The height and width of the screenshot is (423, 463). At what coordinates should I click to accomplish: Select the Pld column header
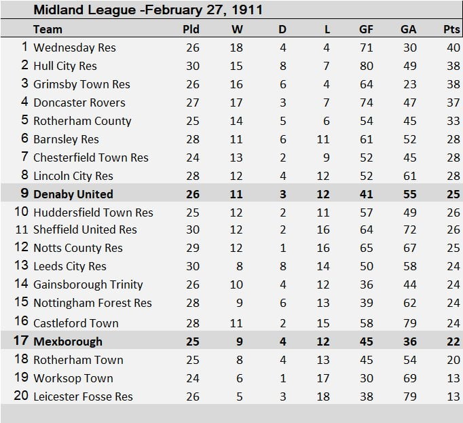coord(191,29)
